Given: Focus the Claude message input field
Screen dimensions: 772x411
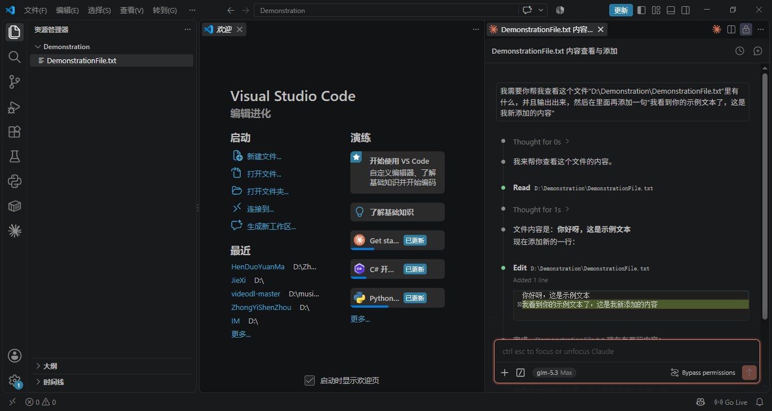Looking at the screenshot, I should (x=627, y=351).
